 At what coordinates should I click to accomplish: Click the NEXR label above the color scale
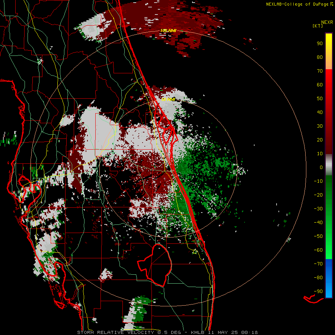(327, 22)
